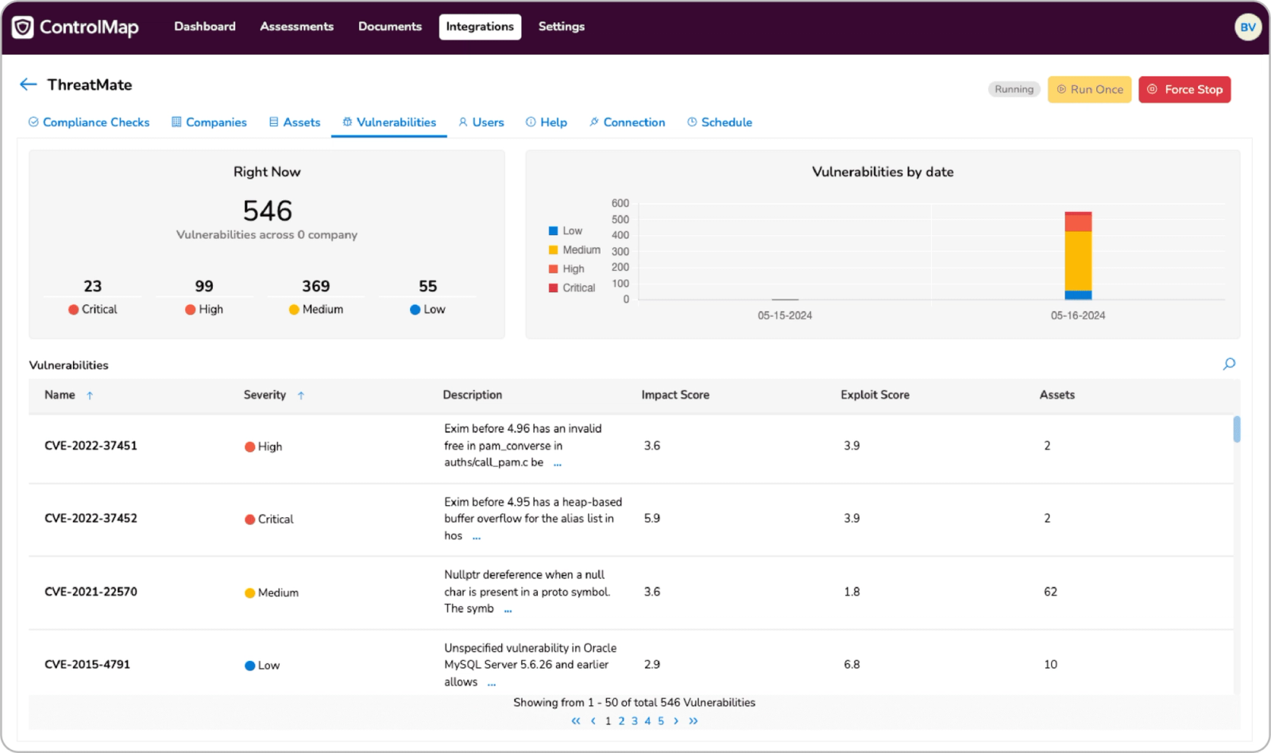Sort by Severity column arrow
The image size is (1271, 753).
301,396
